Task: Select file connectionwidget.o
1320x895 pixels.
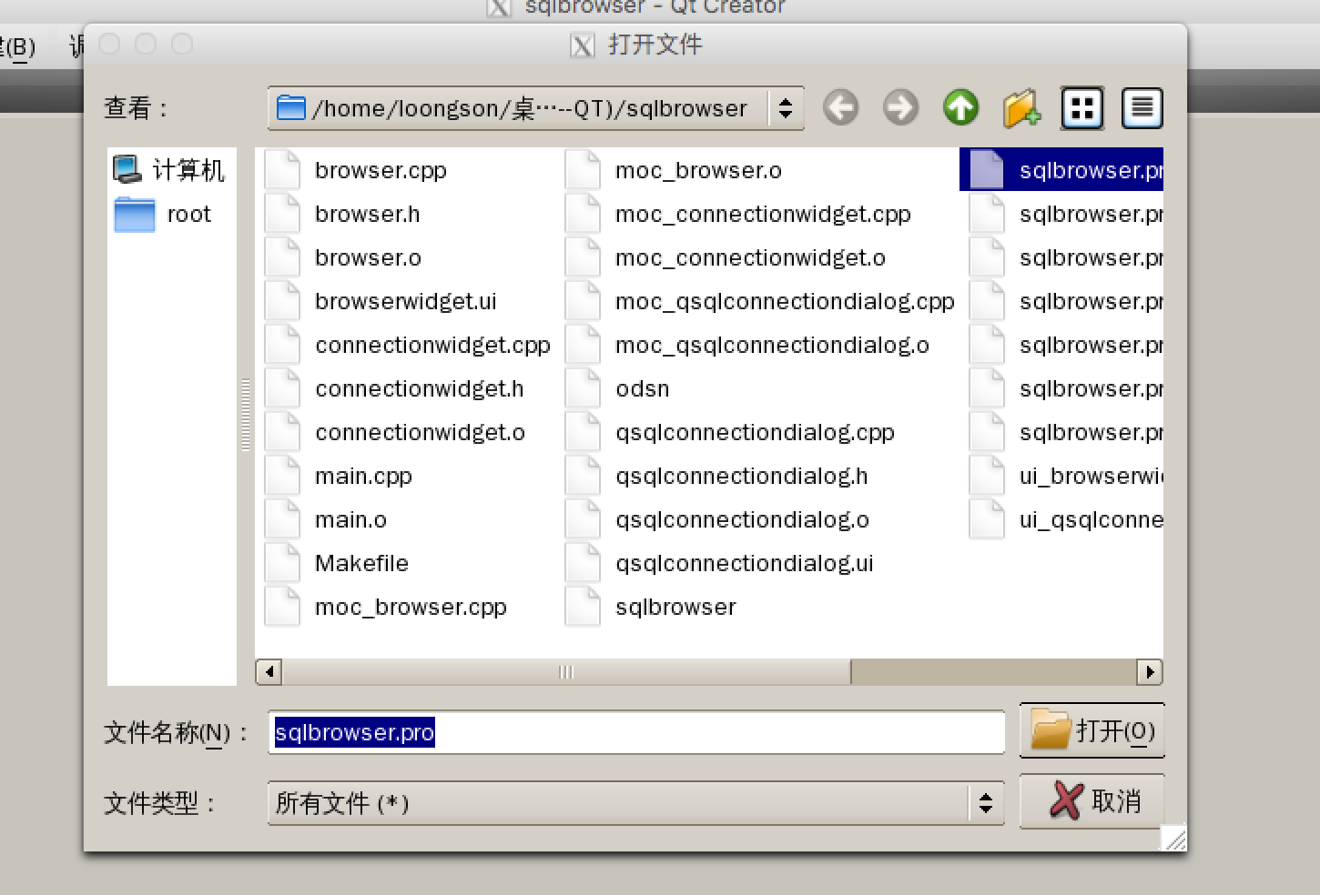Action: [x=420, y=432]
